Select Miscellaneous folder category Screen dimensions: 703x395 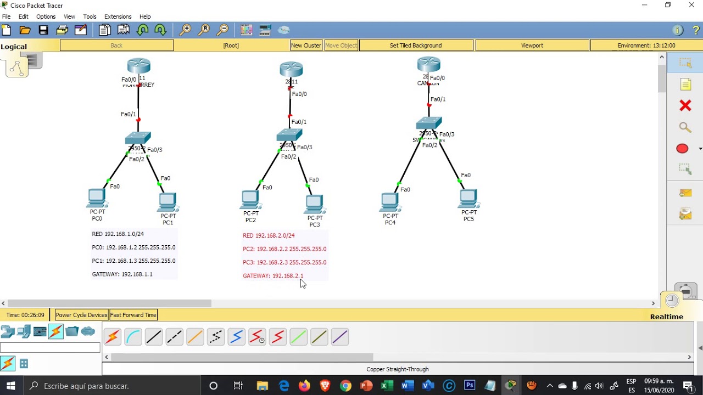point(72,331)
